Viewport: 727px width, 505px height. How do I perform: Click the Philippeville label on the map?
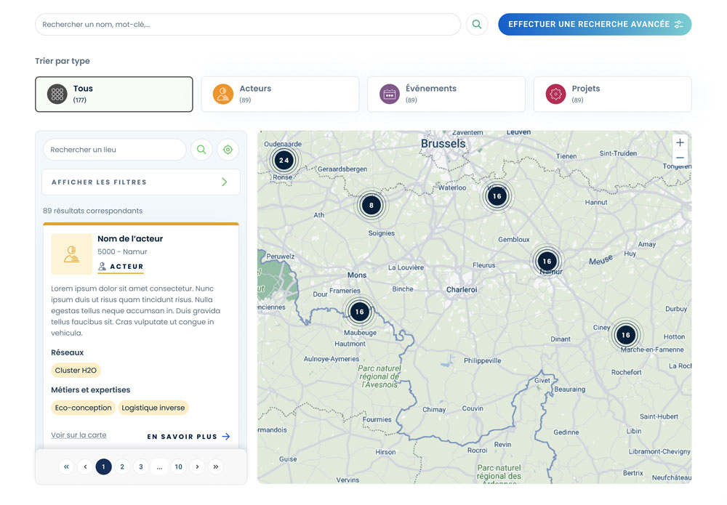coord(483,361)
